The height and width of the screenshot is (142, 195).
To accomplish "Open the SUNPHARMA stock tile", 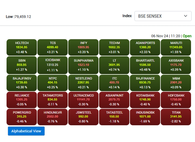I will pos(83,65).
